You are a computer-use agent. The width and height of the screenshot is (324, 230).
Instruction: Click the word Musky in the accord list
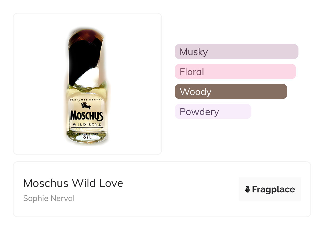pos(194,52)
